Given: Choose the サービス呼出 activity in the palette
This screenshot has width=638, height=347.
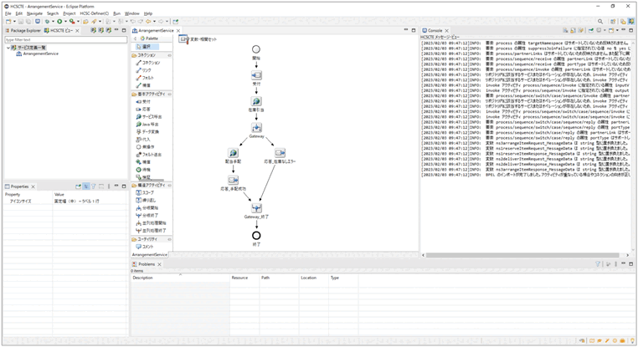Looking at the screenshot, I should click(x=152, y=115).
